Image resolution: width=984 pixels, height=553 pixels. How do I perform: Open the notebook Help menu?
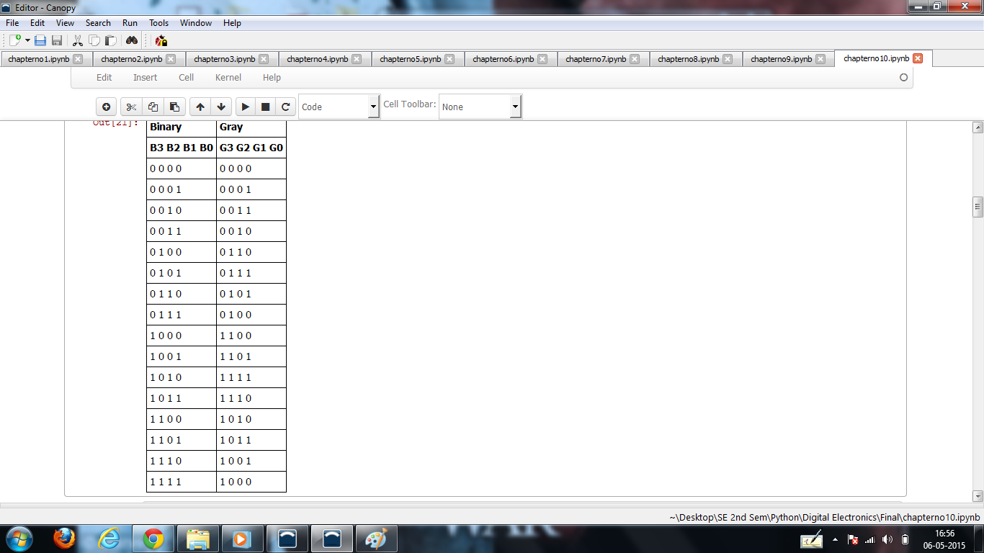click(x=272, y=78)
